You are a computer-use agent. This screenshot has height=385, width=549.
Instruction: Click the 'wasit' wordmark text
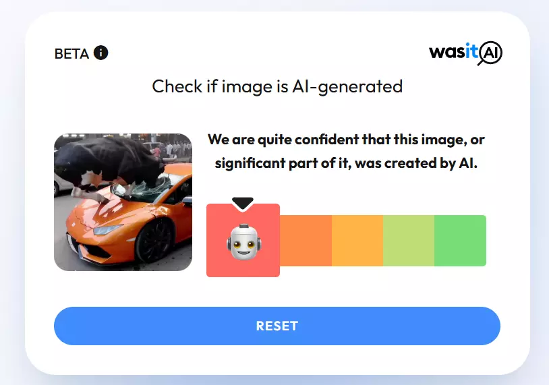[x=453, y=52]
